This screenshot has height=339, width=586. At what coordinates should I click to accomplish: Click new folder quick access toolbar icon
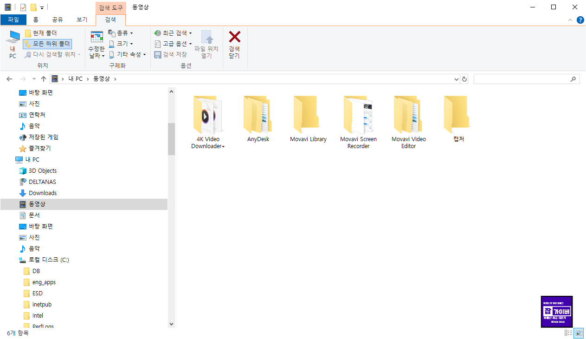pos(33,7)
